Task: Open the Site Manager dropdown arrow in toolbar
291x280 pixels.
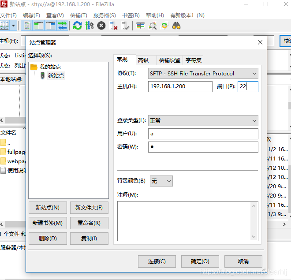Action: pyautogui.click(x=13, y=26)
